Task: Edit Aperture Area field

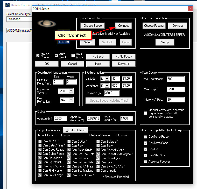Action: coord(93,118)
